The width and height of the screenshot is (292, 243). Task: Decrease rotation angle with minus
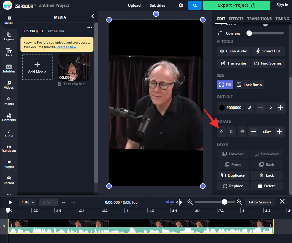(254, 132)
